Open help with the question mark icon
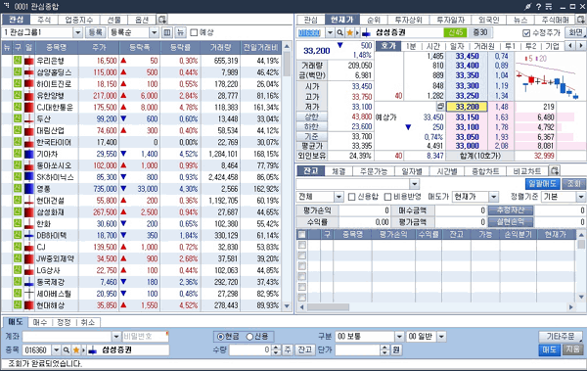587x371 pixels. pos(538,7)
